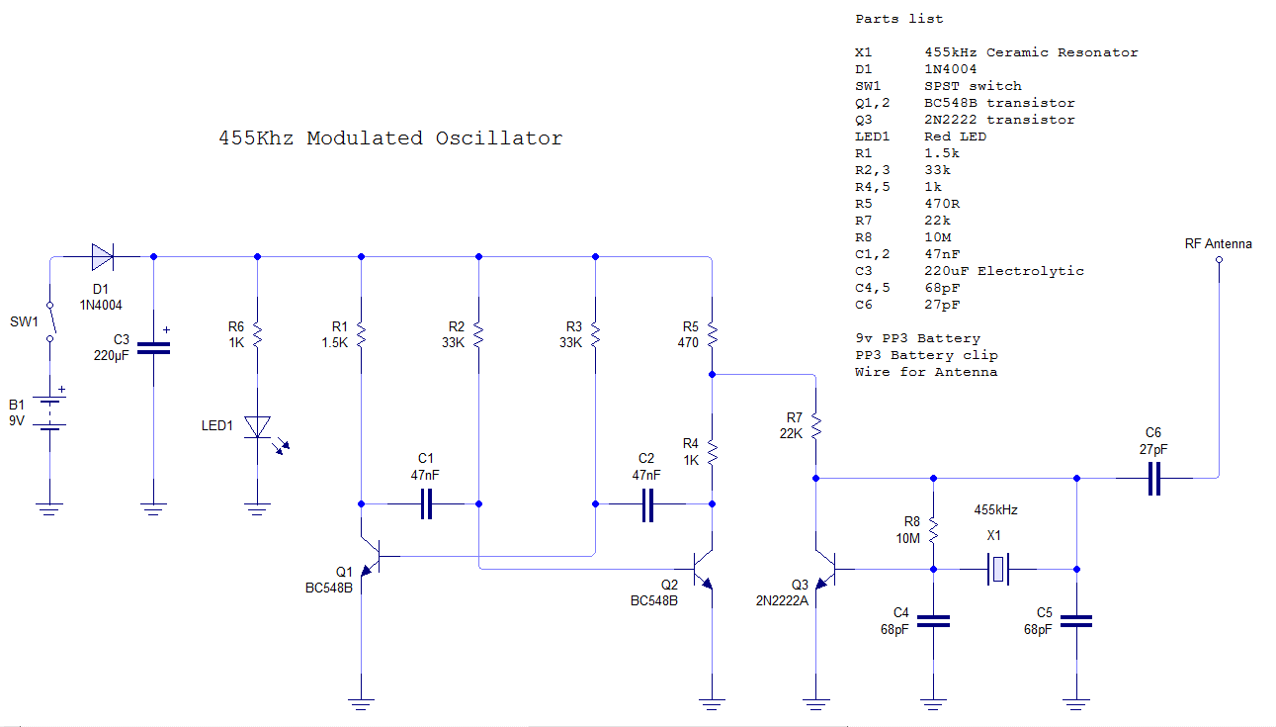Click junction dot above capacitor C5
The width and height of the screenshot is (1276, 727).
pyautogui.click(x=1076, y=569)
